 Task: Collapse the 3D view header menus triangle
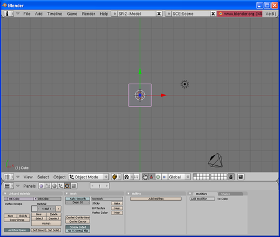(x=18, y=177)
